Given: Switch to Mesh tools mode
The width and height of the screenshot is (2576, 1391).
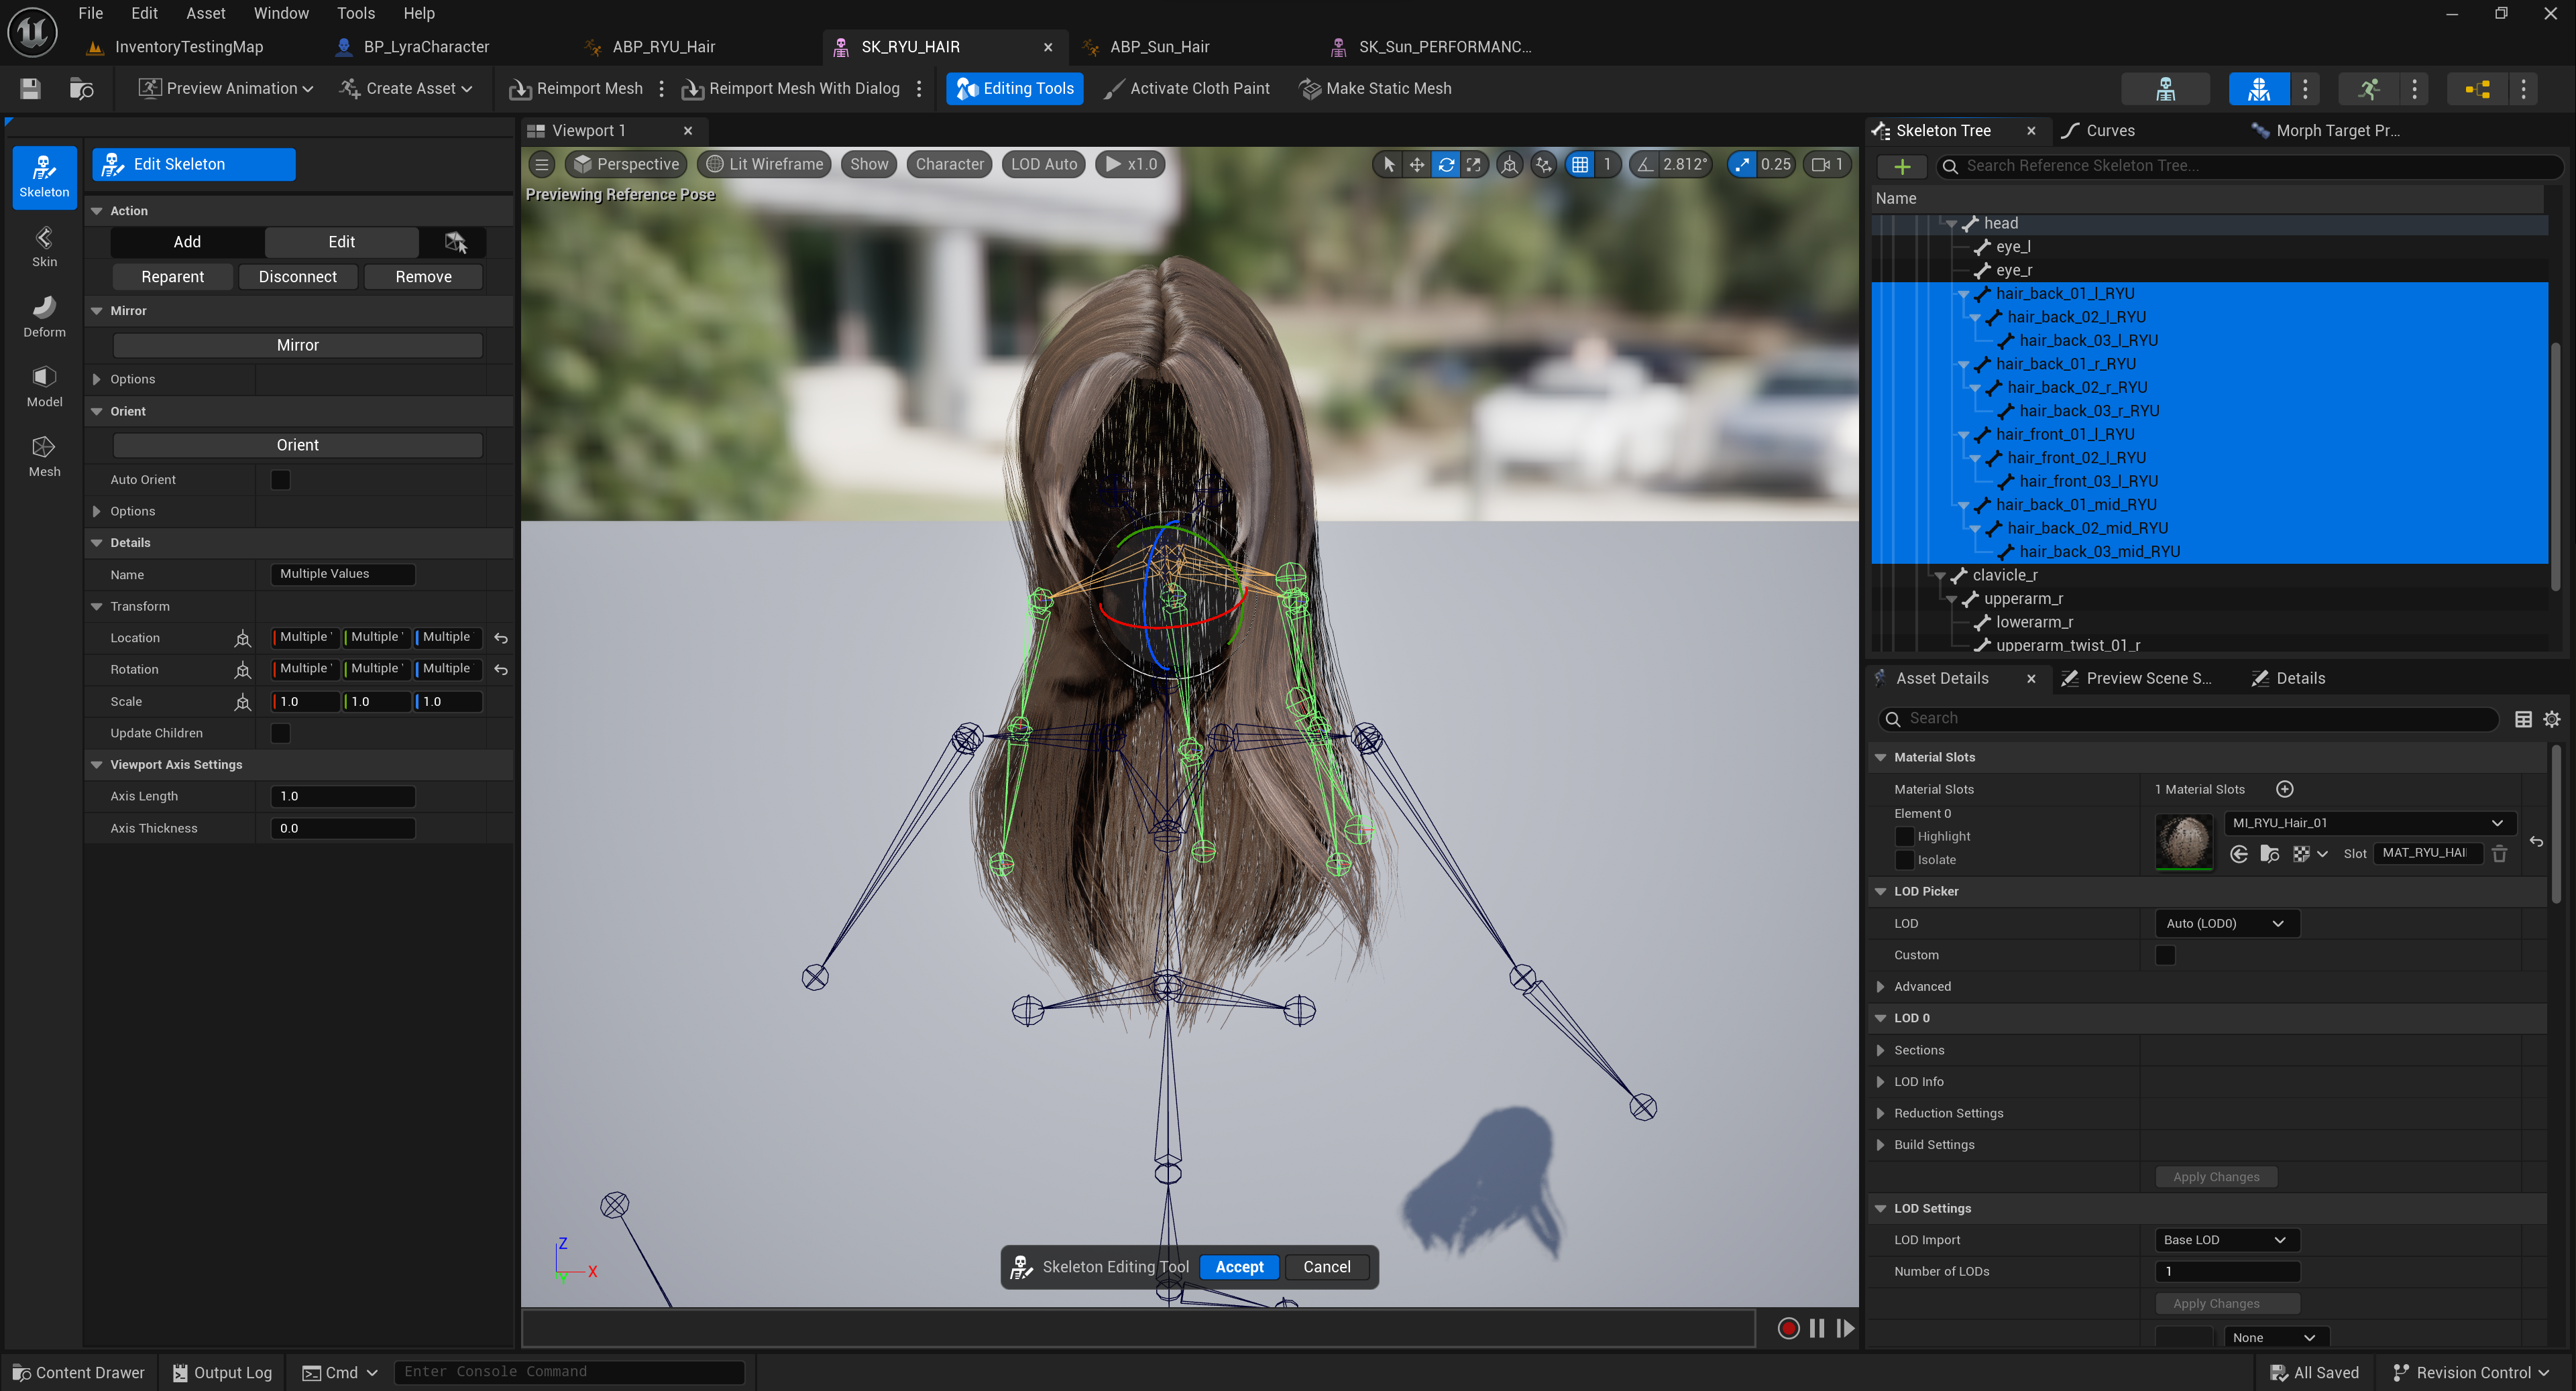Looking at the screenshot, I should [x=44, y=456].
